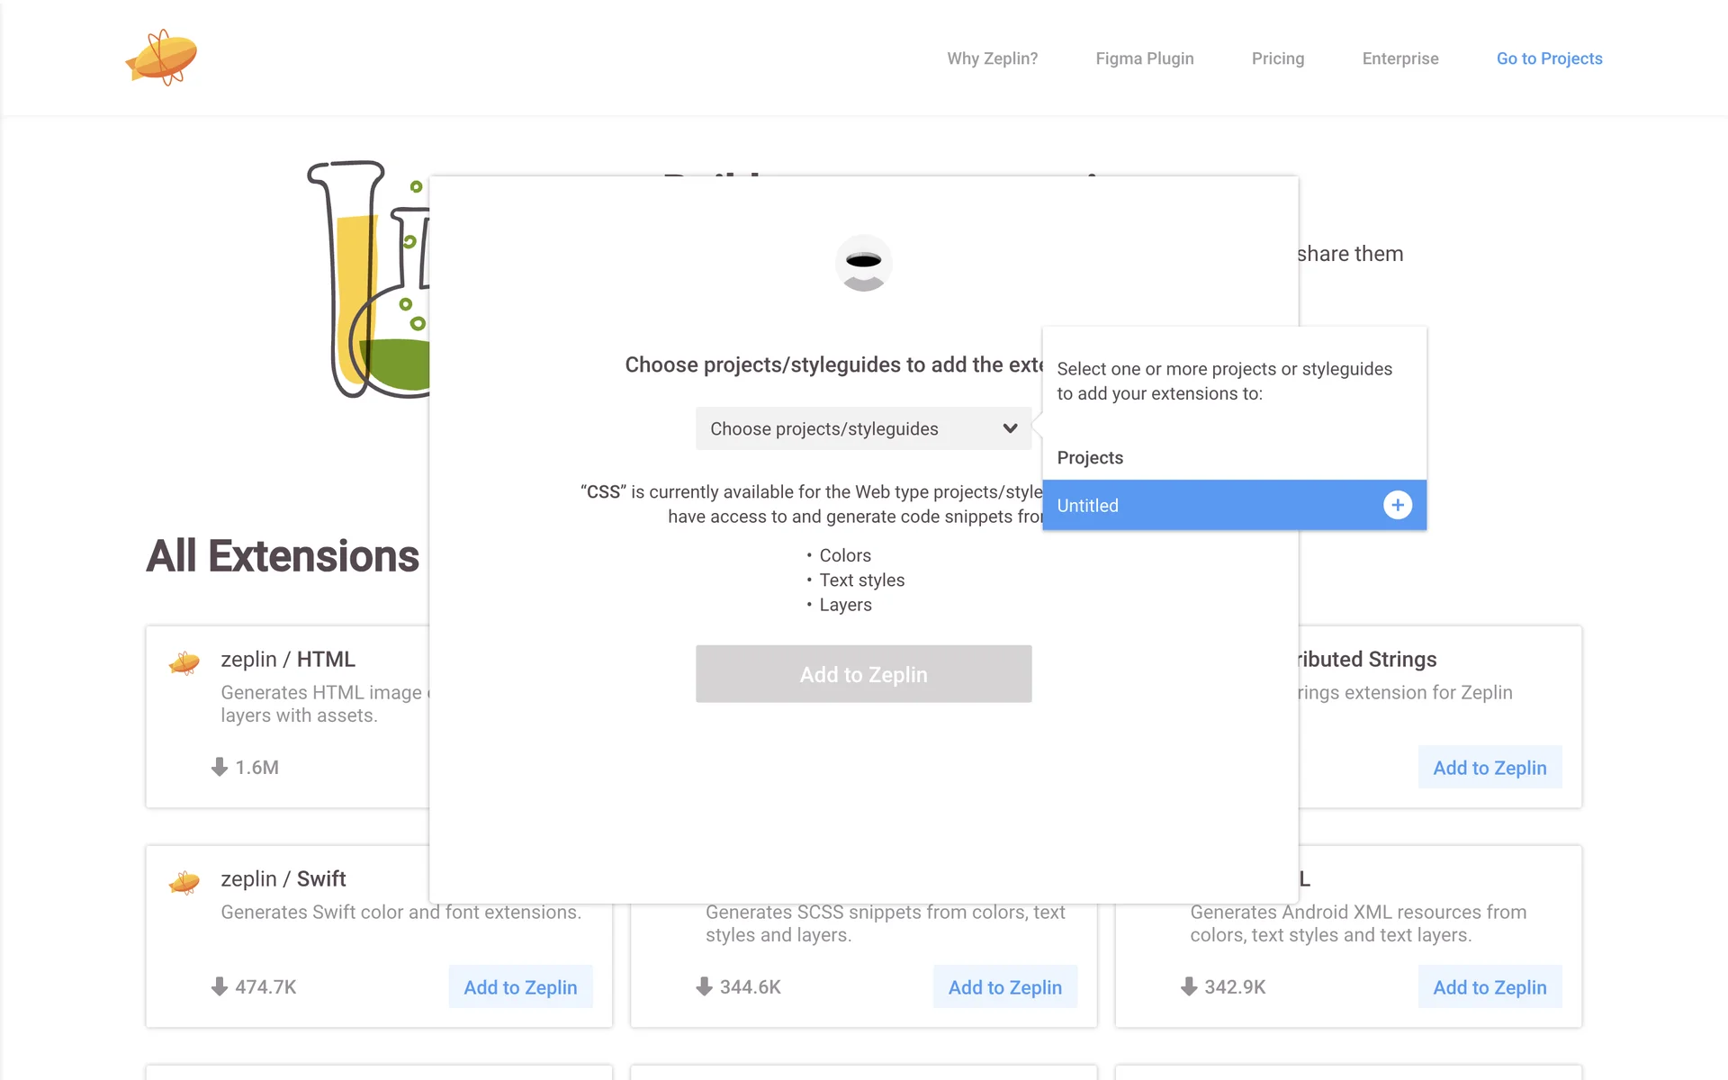Go to the Pricing page
Screen dimensions: 1728x1080
pos(1277,58)
